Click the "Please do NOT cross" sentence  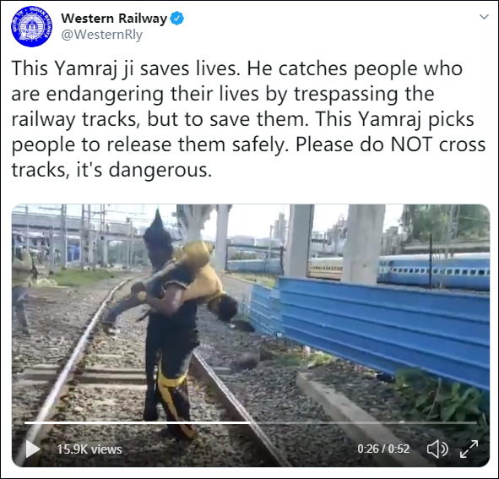click(390, 144)
